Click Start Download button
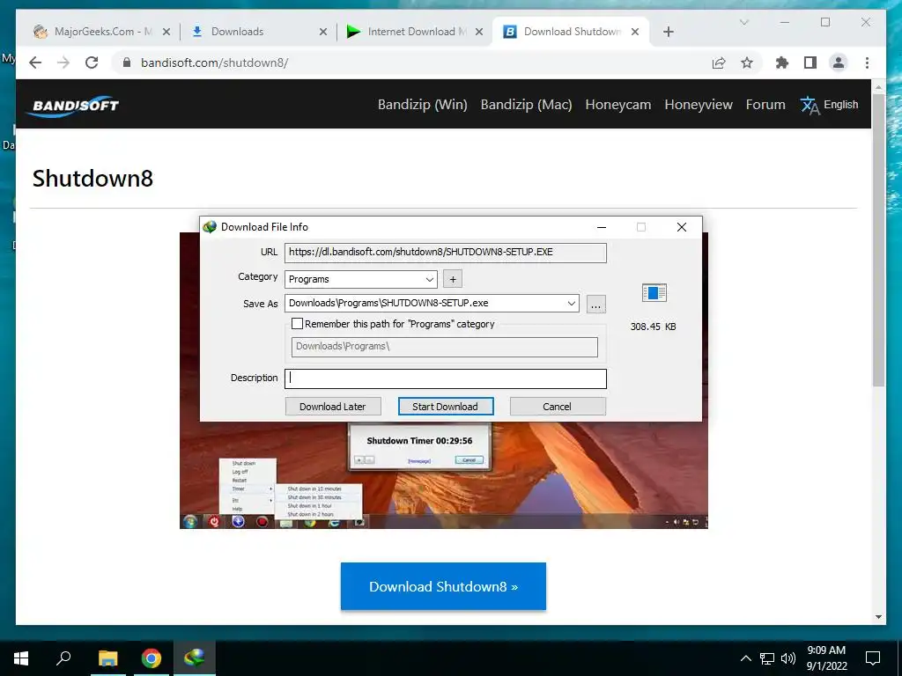Viewport: 902px width, 676px height. [x=445, y=407]
